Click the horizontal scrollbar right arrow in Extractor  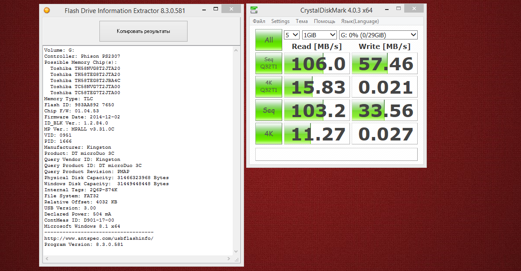point(230,259)
